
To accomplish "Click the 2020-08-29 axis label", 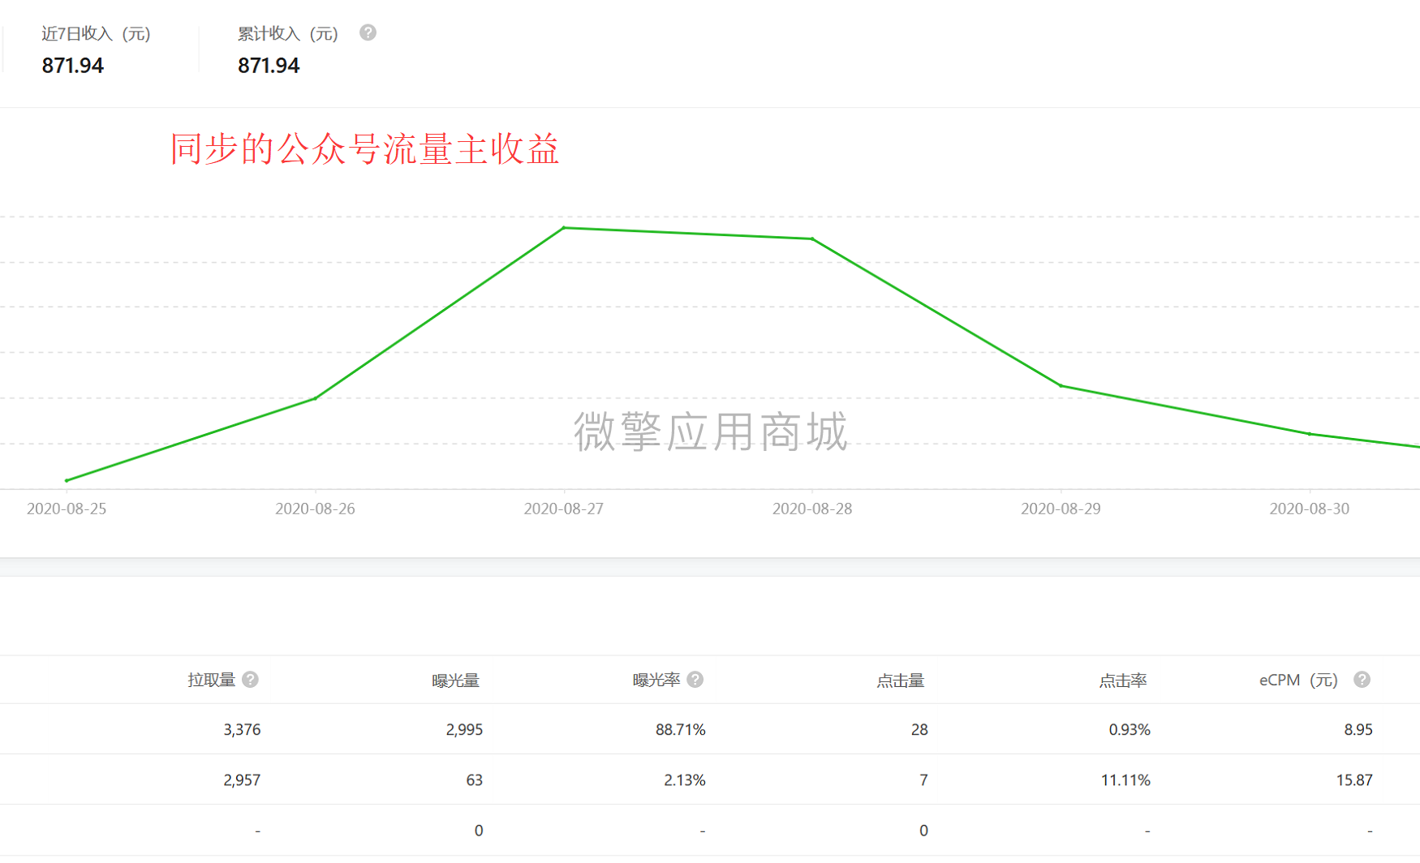I will click(x=1061, y=509).
